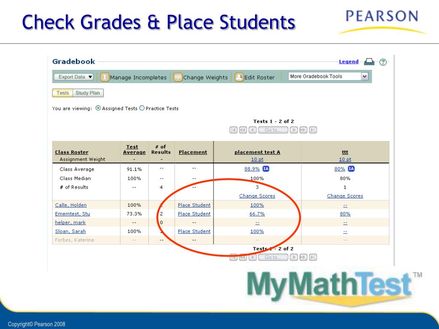Open Calle, Holden's 100% placement score
Screen dimensions: 439x329
tap(257, 205)
